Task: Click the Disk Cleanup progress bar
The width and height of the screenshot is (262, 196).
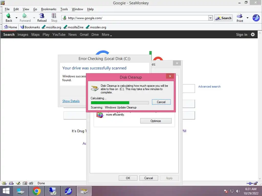Action: click(120, 103)
